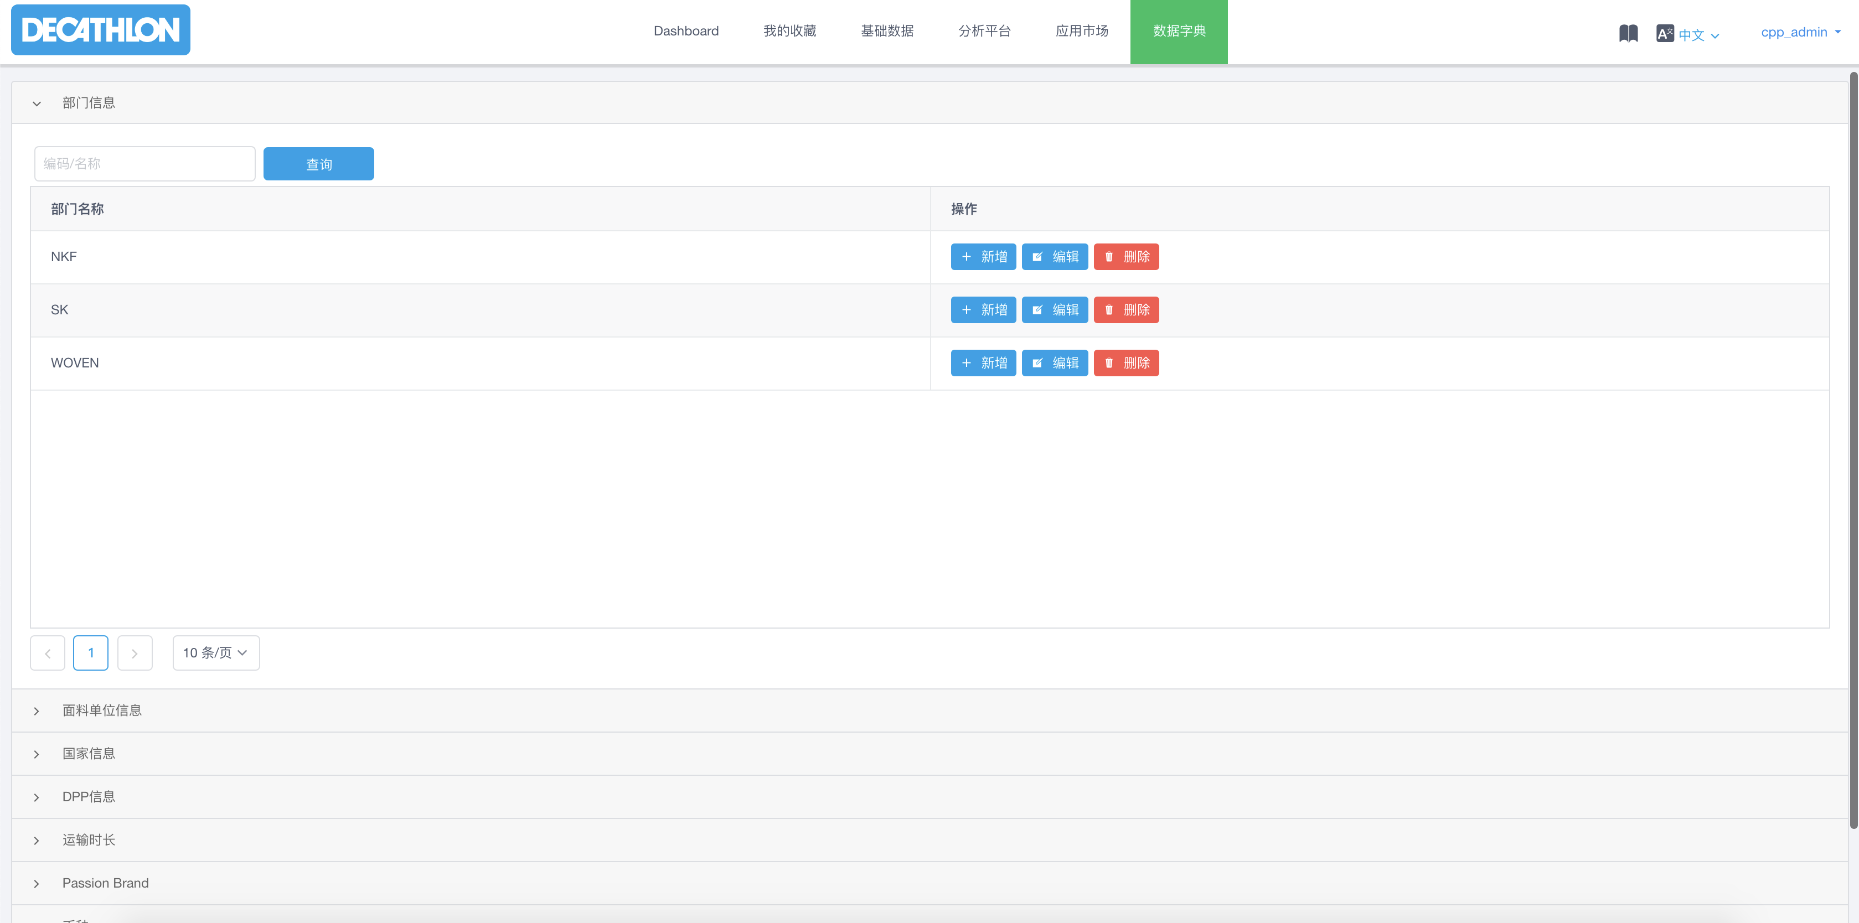Click the Decathlon logo

100,29
